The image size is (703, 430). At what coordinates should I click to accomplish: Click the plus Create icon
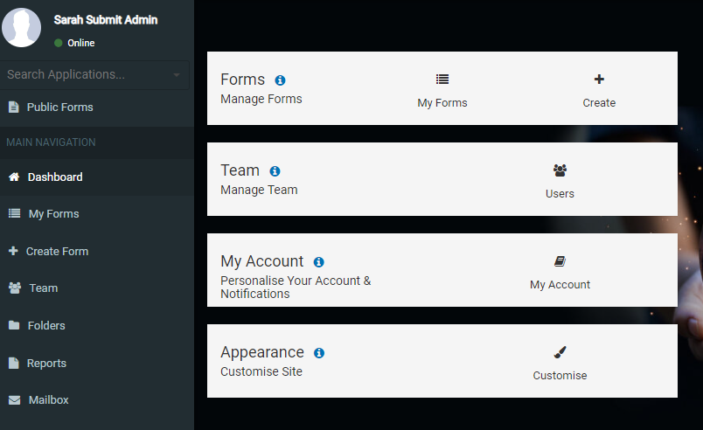coord(599,80)
